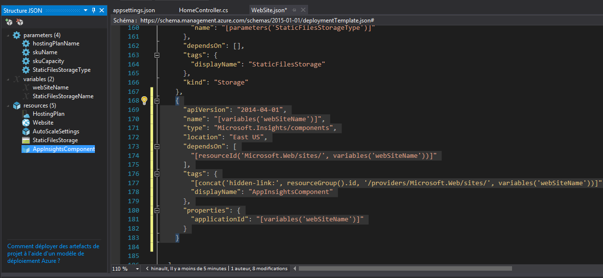Click the "StaticFilesStorage" displayName value
Image resolution: width=603 pixels, height=278 pixels.
[287, 64]
